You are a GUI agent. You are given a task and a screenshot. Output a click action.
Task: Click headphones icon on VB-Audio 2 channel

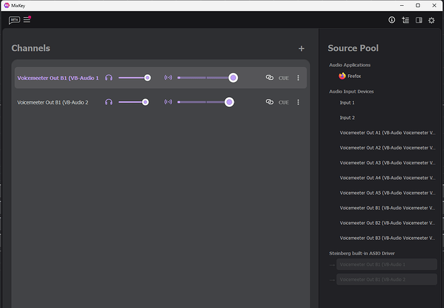109,102
